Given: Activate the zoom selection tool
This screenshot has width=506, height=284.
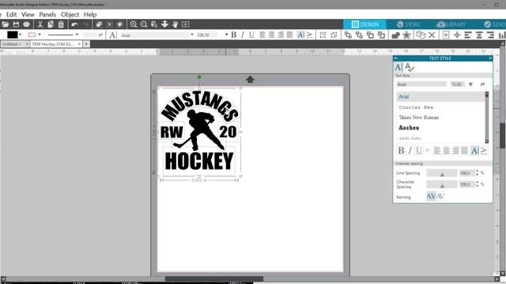Looking at the screenshot, I should click(x=154, y=24).
